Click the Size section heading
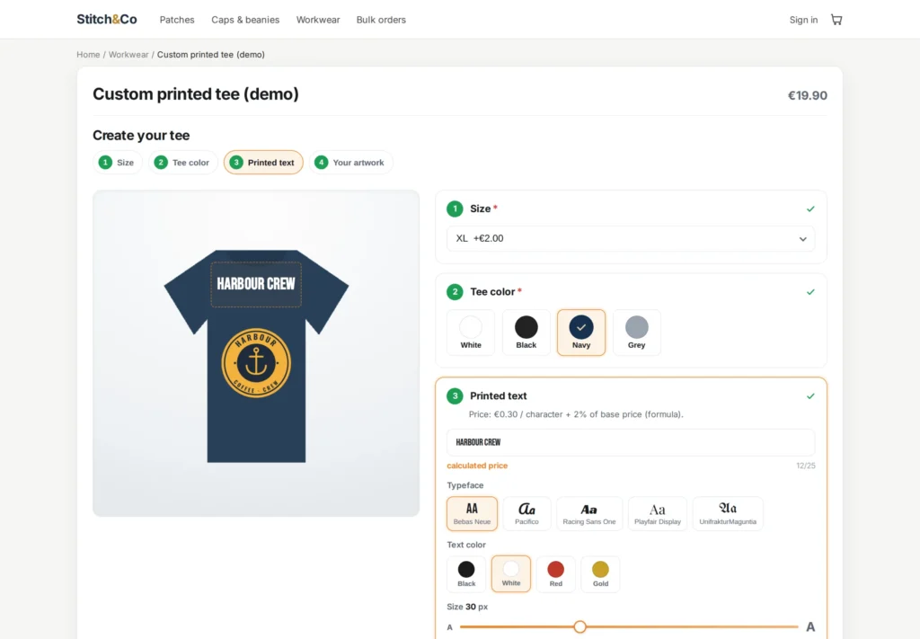Image resolution: width=920 pixels, height=639 pixels. coord(480,209)
